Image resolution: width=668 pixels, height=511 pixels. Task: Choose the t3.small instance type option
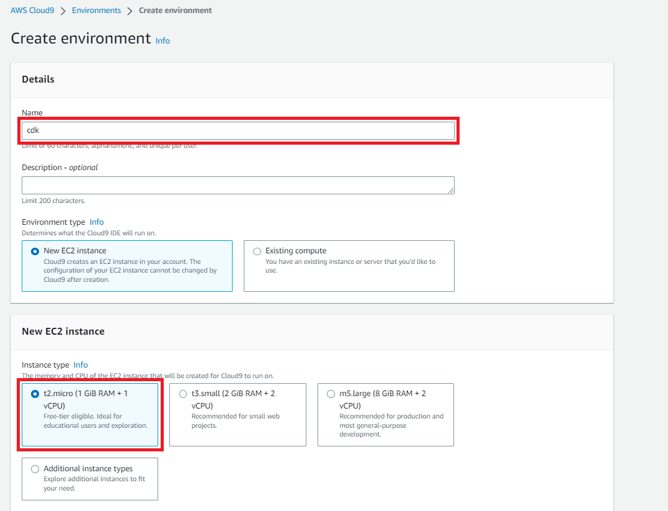(183, 394)
